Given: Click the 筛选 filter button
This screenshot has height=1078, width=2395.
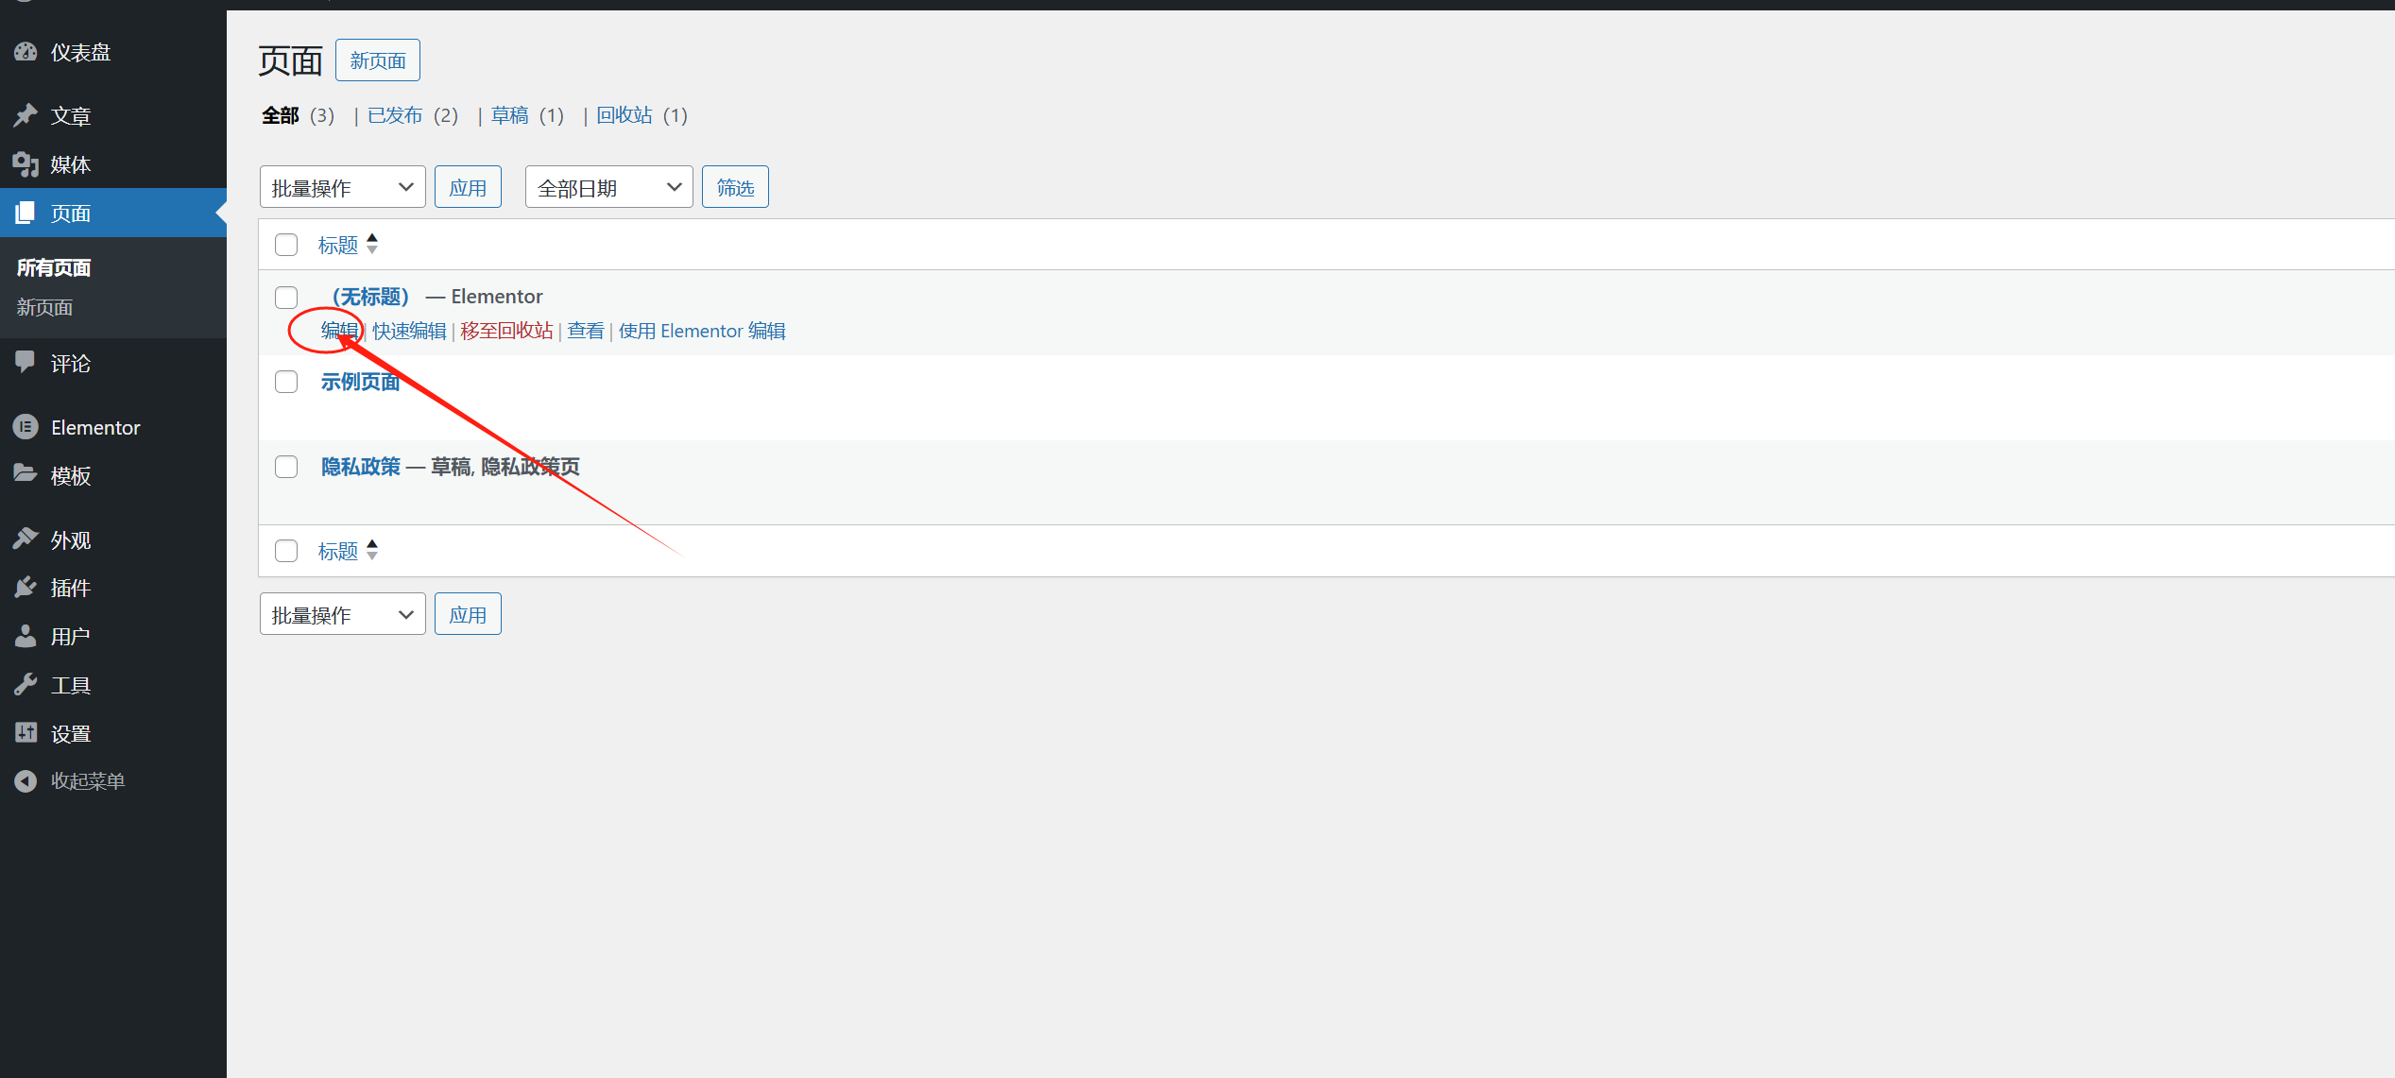Looking at the screenshot, I should (735, 187).
